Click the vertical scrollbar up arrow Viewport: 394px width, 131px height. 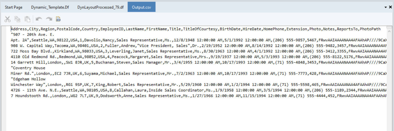(x=390, y=31)
